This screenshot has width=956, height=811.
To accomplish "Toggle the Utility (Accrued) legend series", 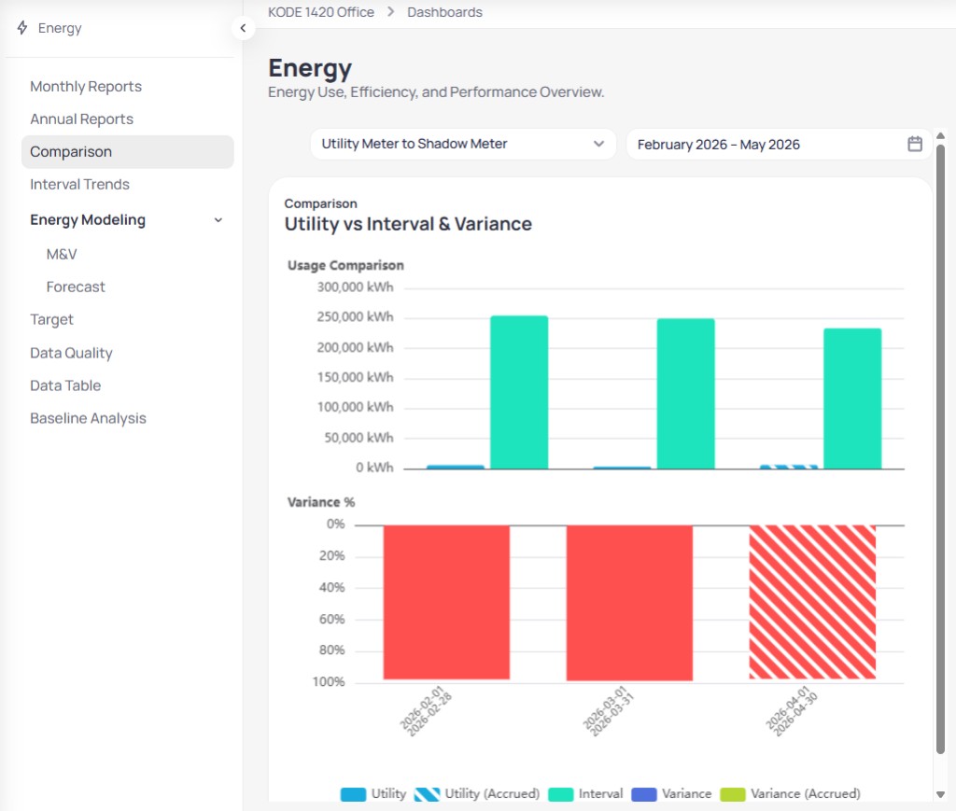I will pyautogui.click(x=477, y=794).
